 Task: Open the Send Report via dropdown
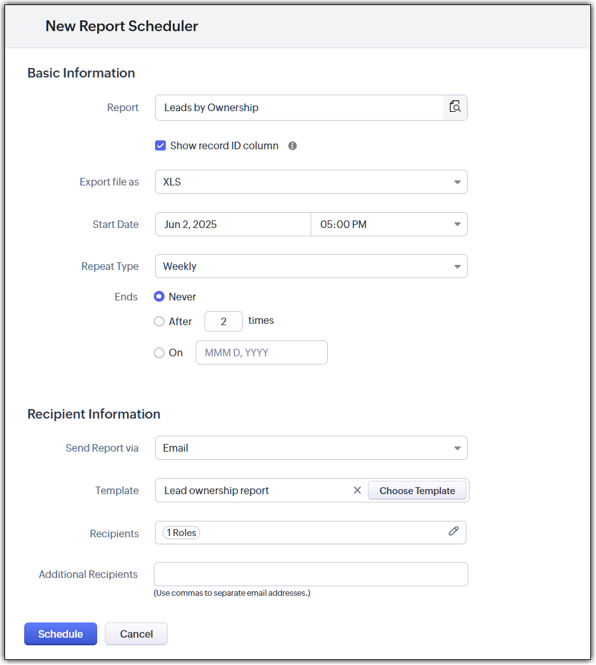point(311,448)
